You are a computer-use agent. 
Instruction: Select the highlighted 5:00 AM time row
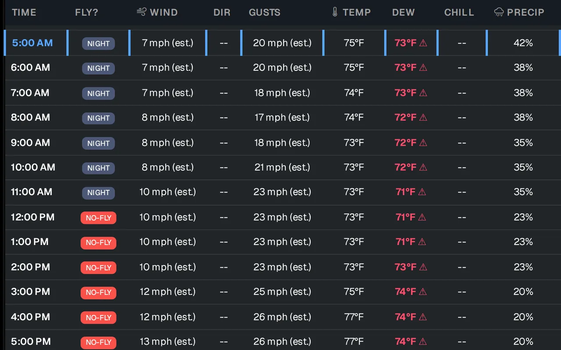(x=283, y=43)
